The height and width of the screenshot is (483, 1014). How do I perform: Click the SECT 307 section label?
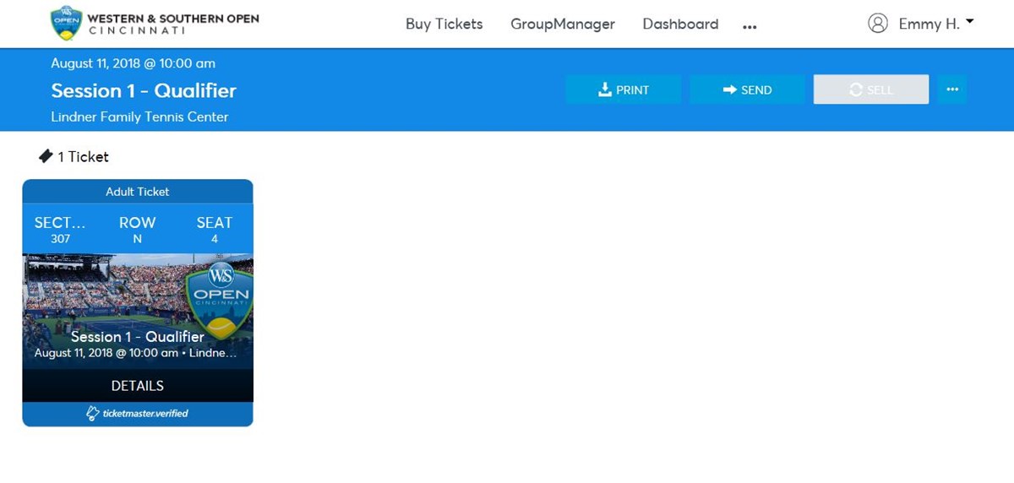[60, 230]
